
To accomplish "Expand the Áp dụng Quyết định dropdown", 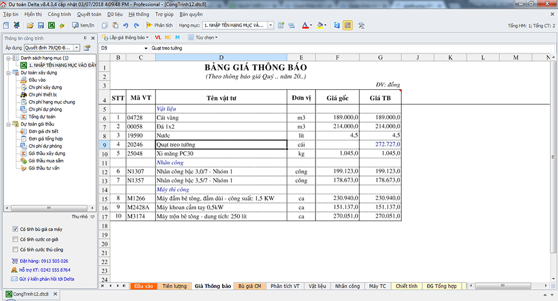I will (x=76, y=48).
